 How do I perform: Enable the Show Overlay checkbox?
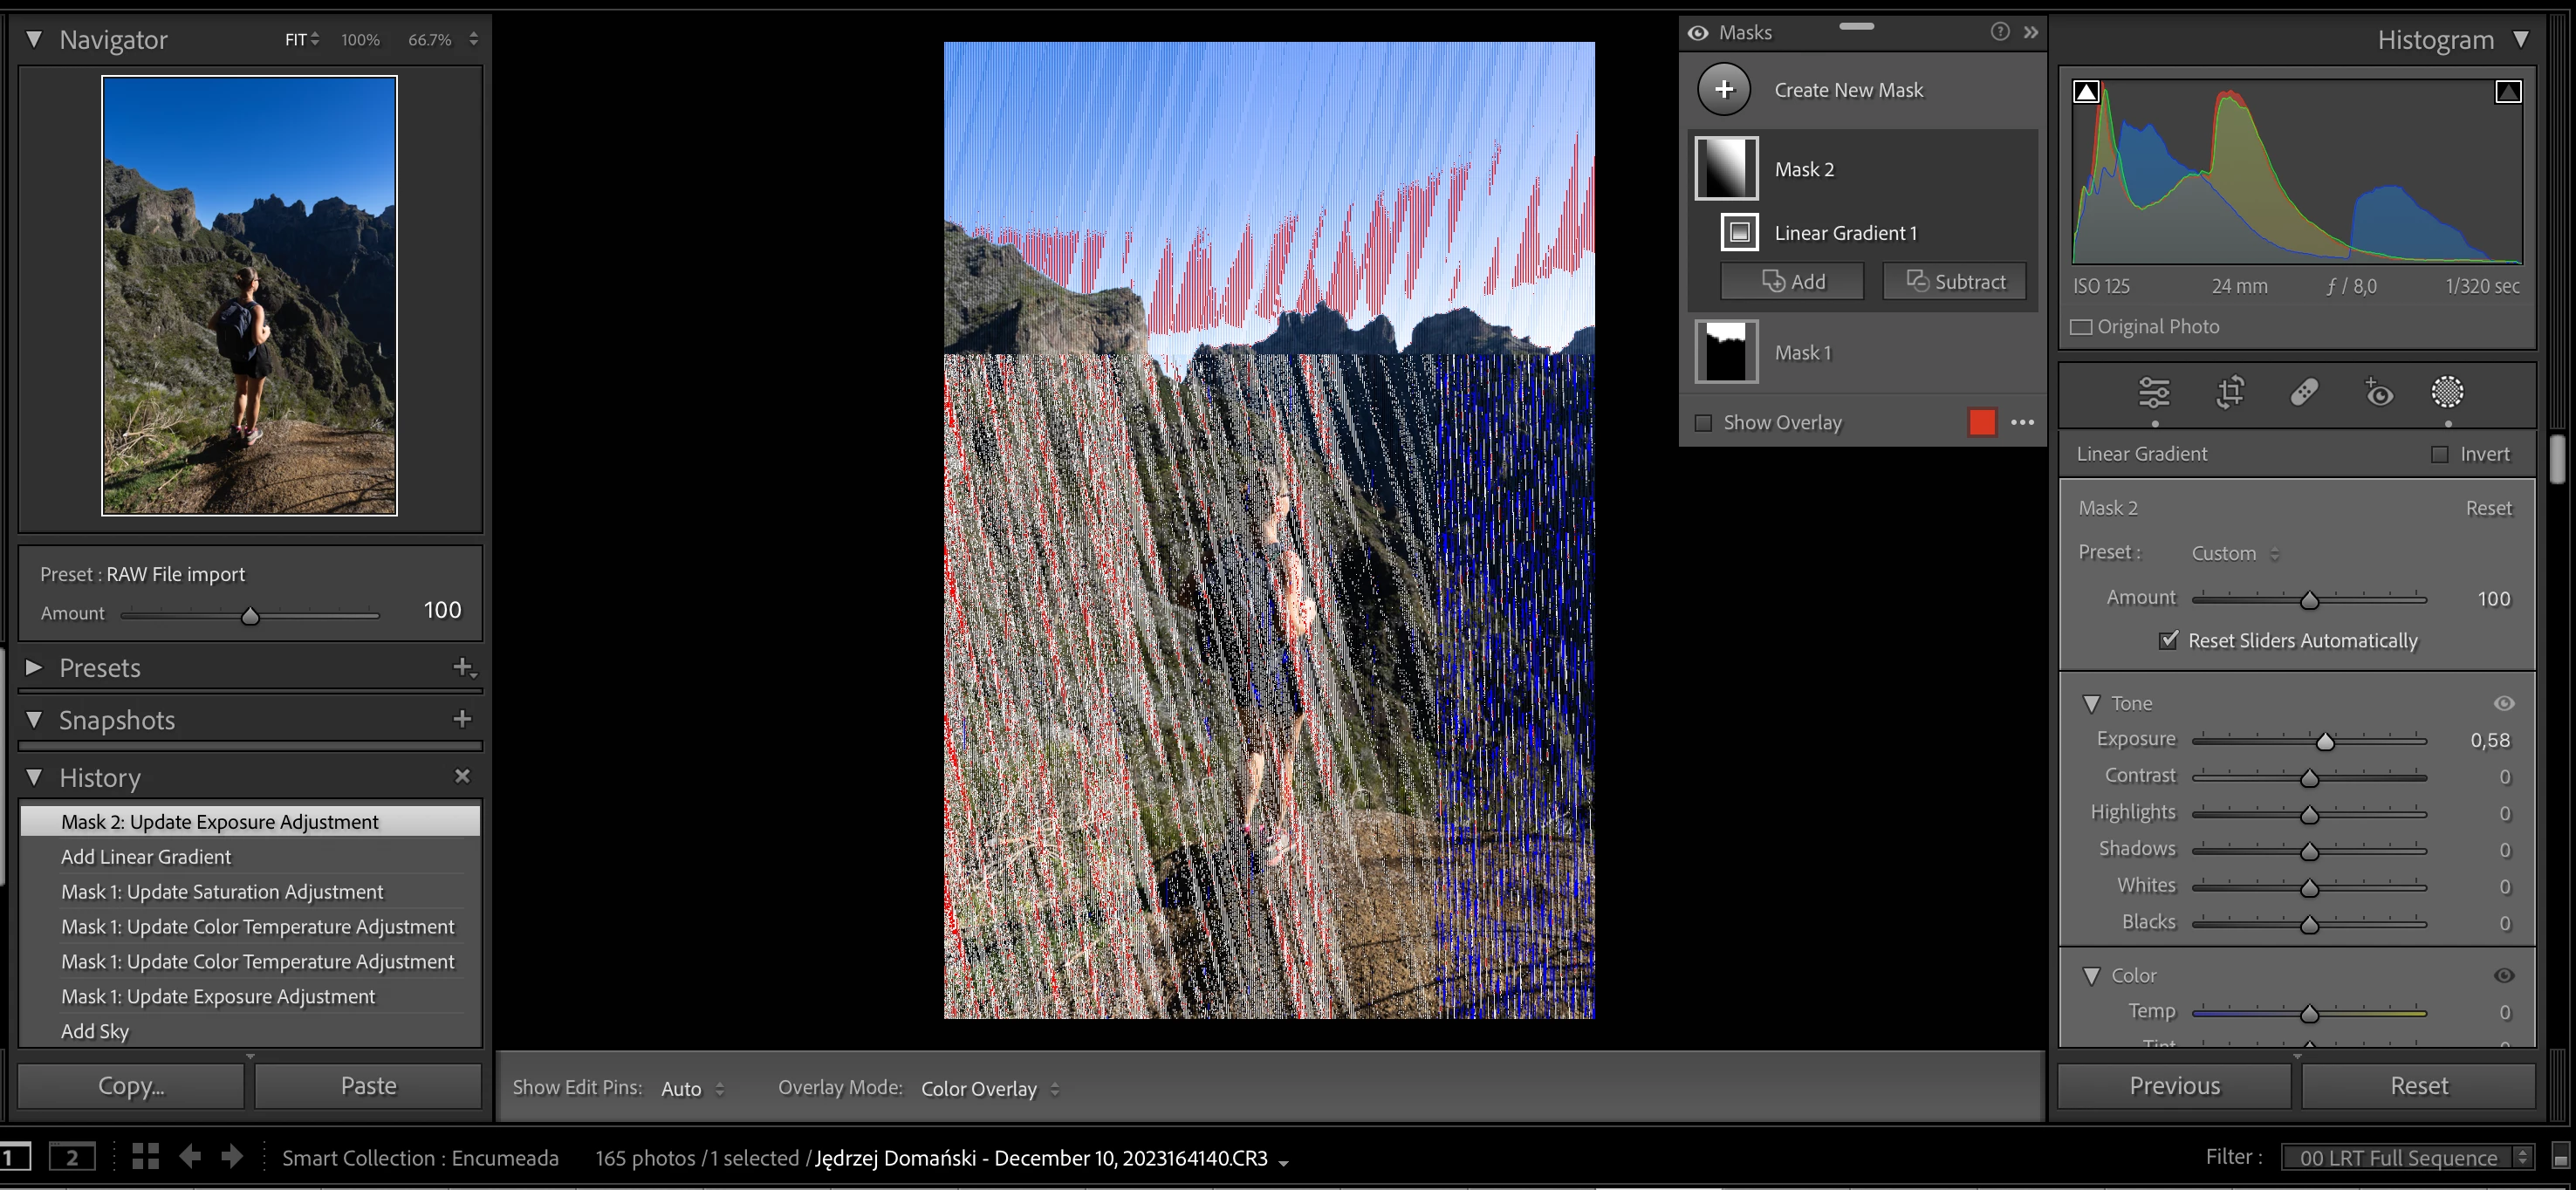pyautogui.click(x=1704, y=423)
